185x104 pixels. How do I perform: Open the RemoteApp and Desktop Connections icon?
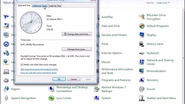[x=51, y=89]
